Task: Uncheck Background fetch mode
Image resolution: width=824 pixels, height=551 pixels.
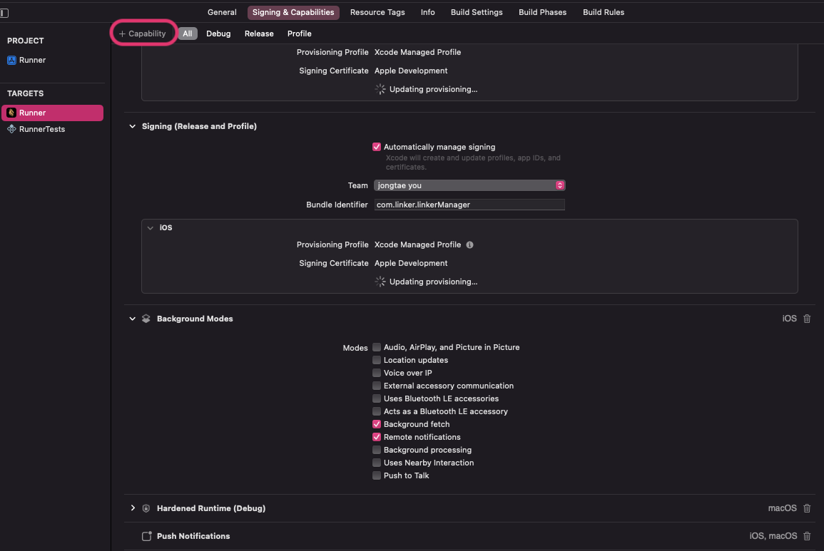Action: (377, 424)
